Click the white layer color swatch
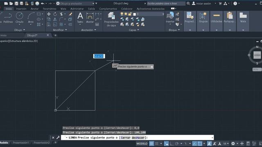Screen dimensions: 262x147 click(134, 14)
